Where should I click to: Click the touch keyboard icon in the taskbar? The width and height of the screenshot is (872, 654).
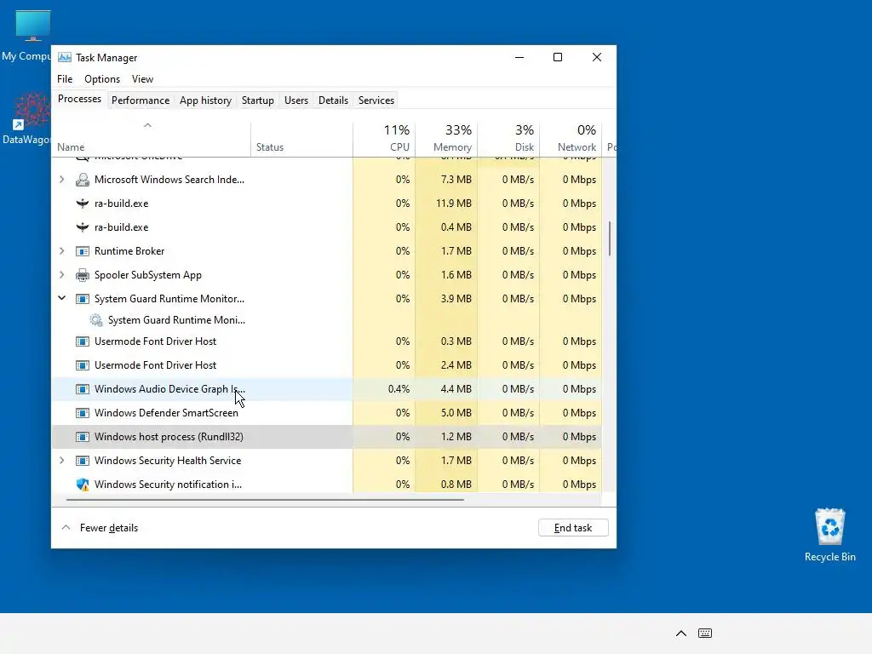[704, 633]
